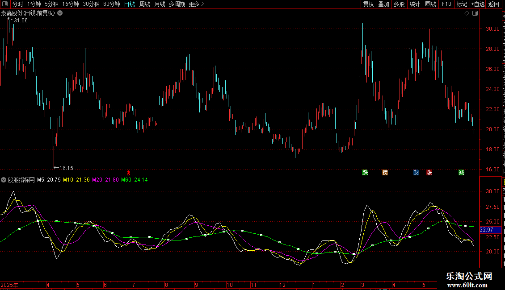
Task: Toggle the left panel icon in top bar
Action: (x=5, y=4)
